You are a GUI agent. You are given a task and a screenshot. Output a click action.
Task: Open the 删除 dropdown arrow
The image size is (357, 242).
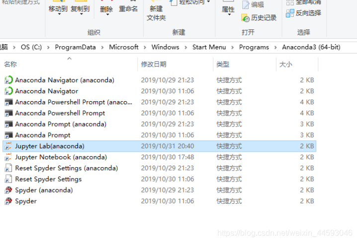(x=107, y=14)
